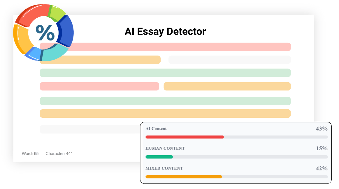
Task: Click the percent donut chart icon
Action: pos(43,33)
